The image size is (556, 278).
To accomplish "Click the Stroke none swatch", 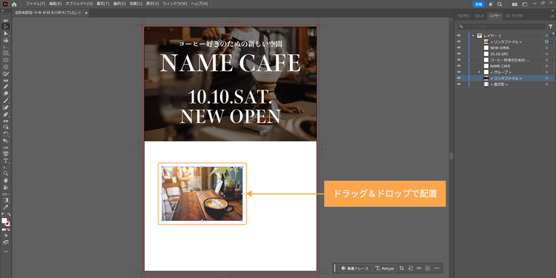I will tap(7, 224).
